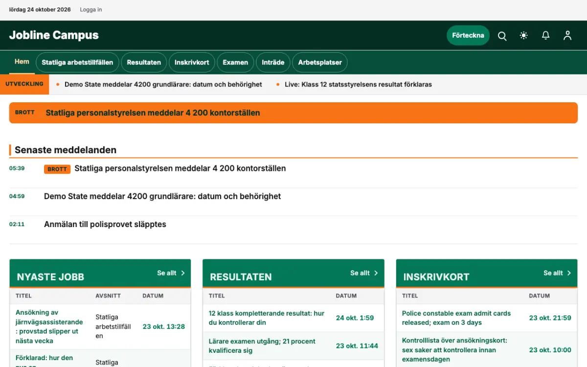The image size is (587, 367).
Task: Click Senaste meddelanden heading
Action: point(66,150)
